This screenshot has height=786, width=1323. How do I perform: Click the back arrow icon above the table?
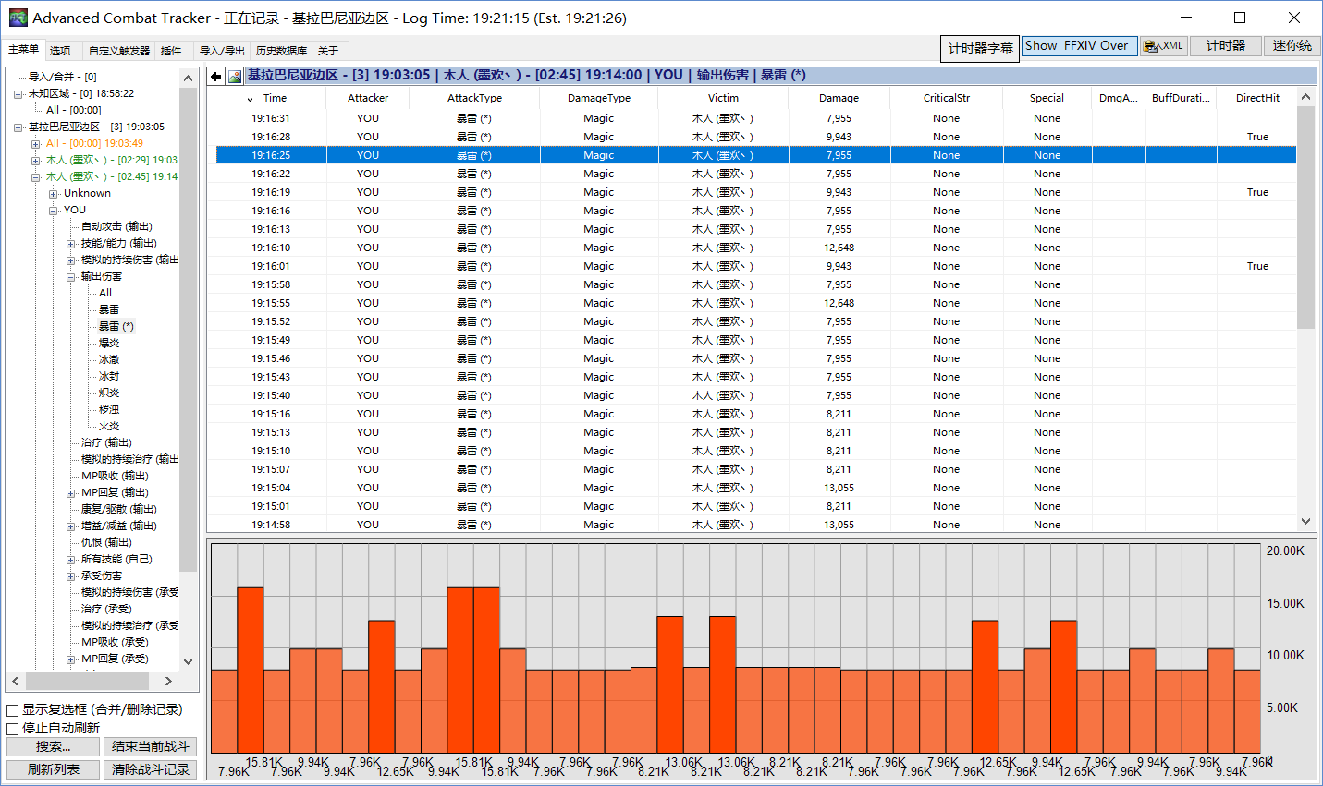(216, 77)
